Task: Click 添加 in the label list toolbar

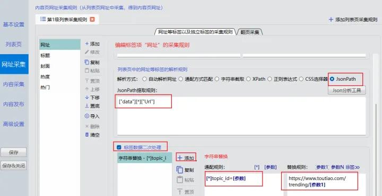Action: coord(92,44)
